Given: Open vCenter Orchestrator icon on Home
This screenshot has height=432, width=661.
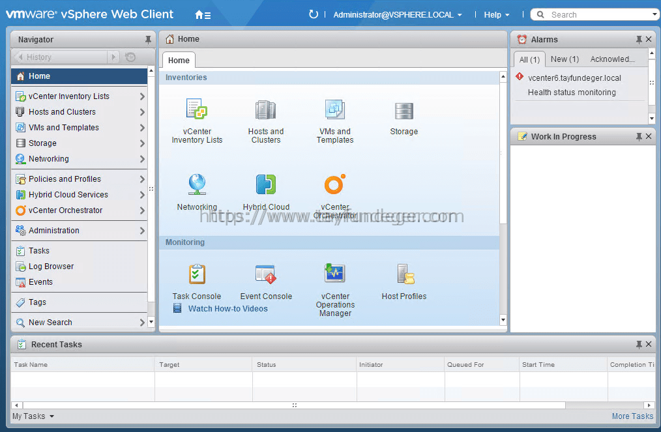Looking at the screenshot, I should coord(334,184).
